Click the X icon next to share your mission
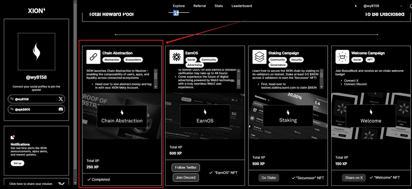Screen dimensions: 412x189 click(61, 184)
